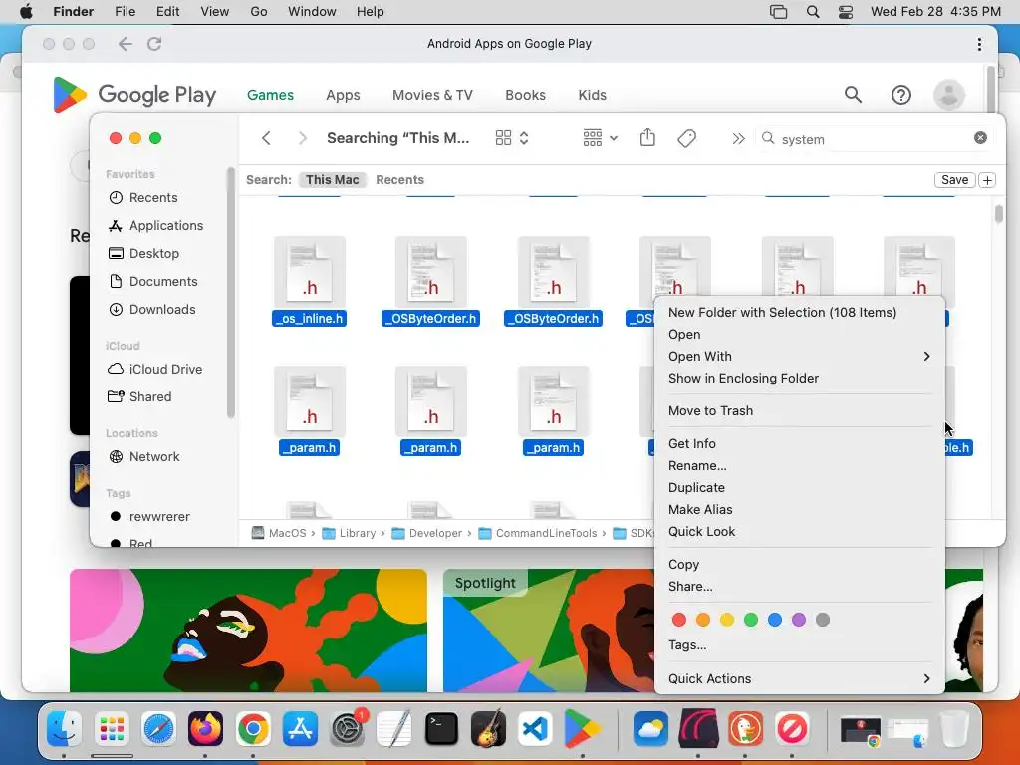Open the Developer folder in the path bar
This screenshot has height=765, width=1020.
[427, 534]
